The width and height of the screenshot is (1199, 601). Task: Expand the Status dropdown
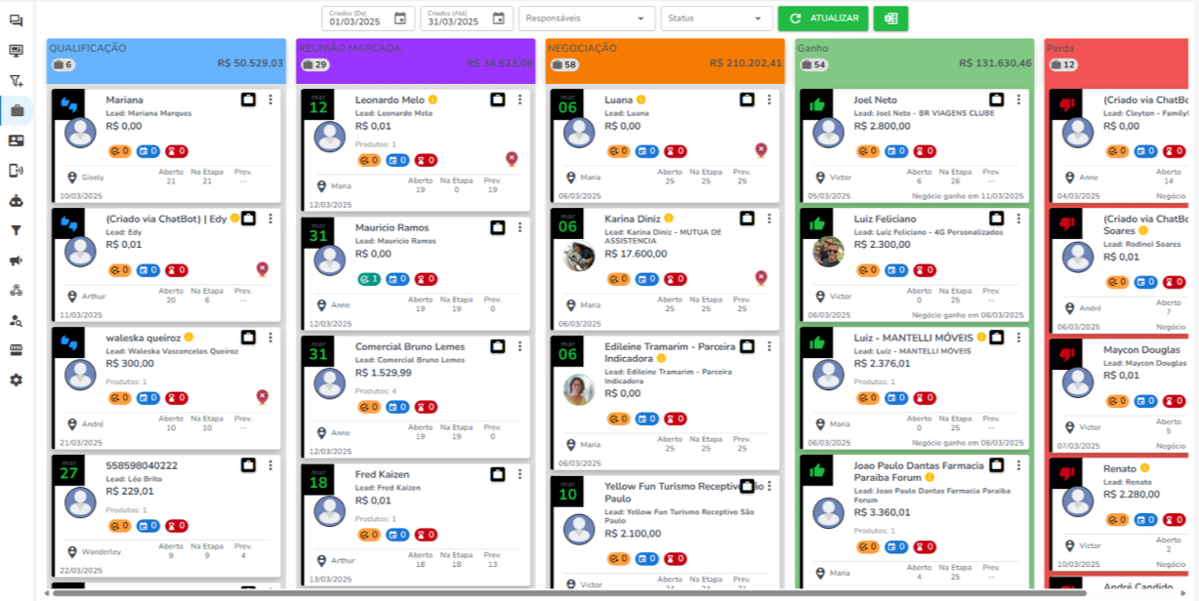point(716,19)
